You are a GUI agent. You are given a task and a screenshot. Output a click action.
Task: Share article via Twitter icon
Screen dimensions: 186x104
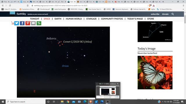pyautogui.click(x=17, y=23)
